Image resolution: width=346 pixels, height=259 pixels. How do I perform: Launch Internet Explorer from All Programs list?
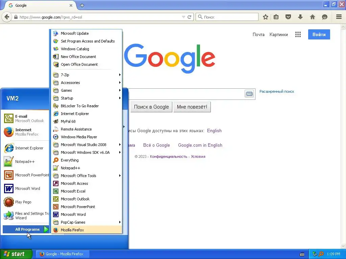87,114
